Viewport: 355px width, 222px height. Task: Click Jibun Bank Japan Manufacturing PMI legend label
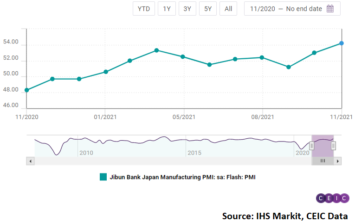[x=183, y=177]
